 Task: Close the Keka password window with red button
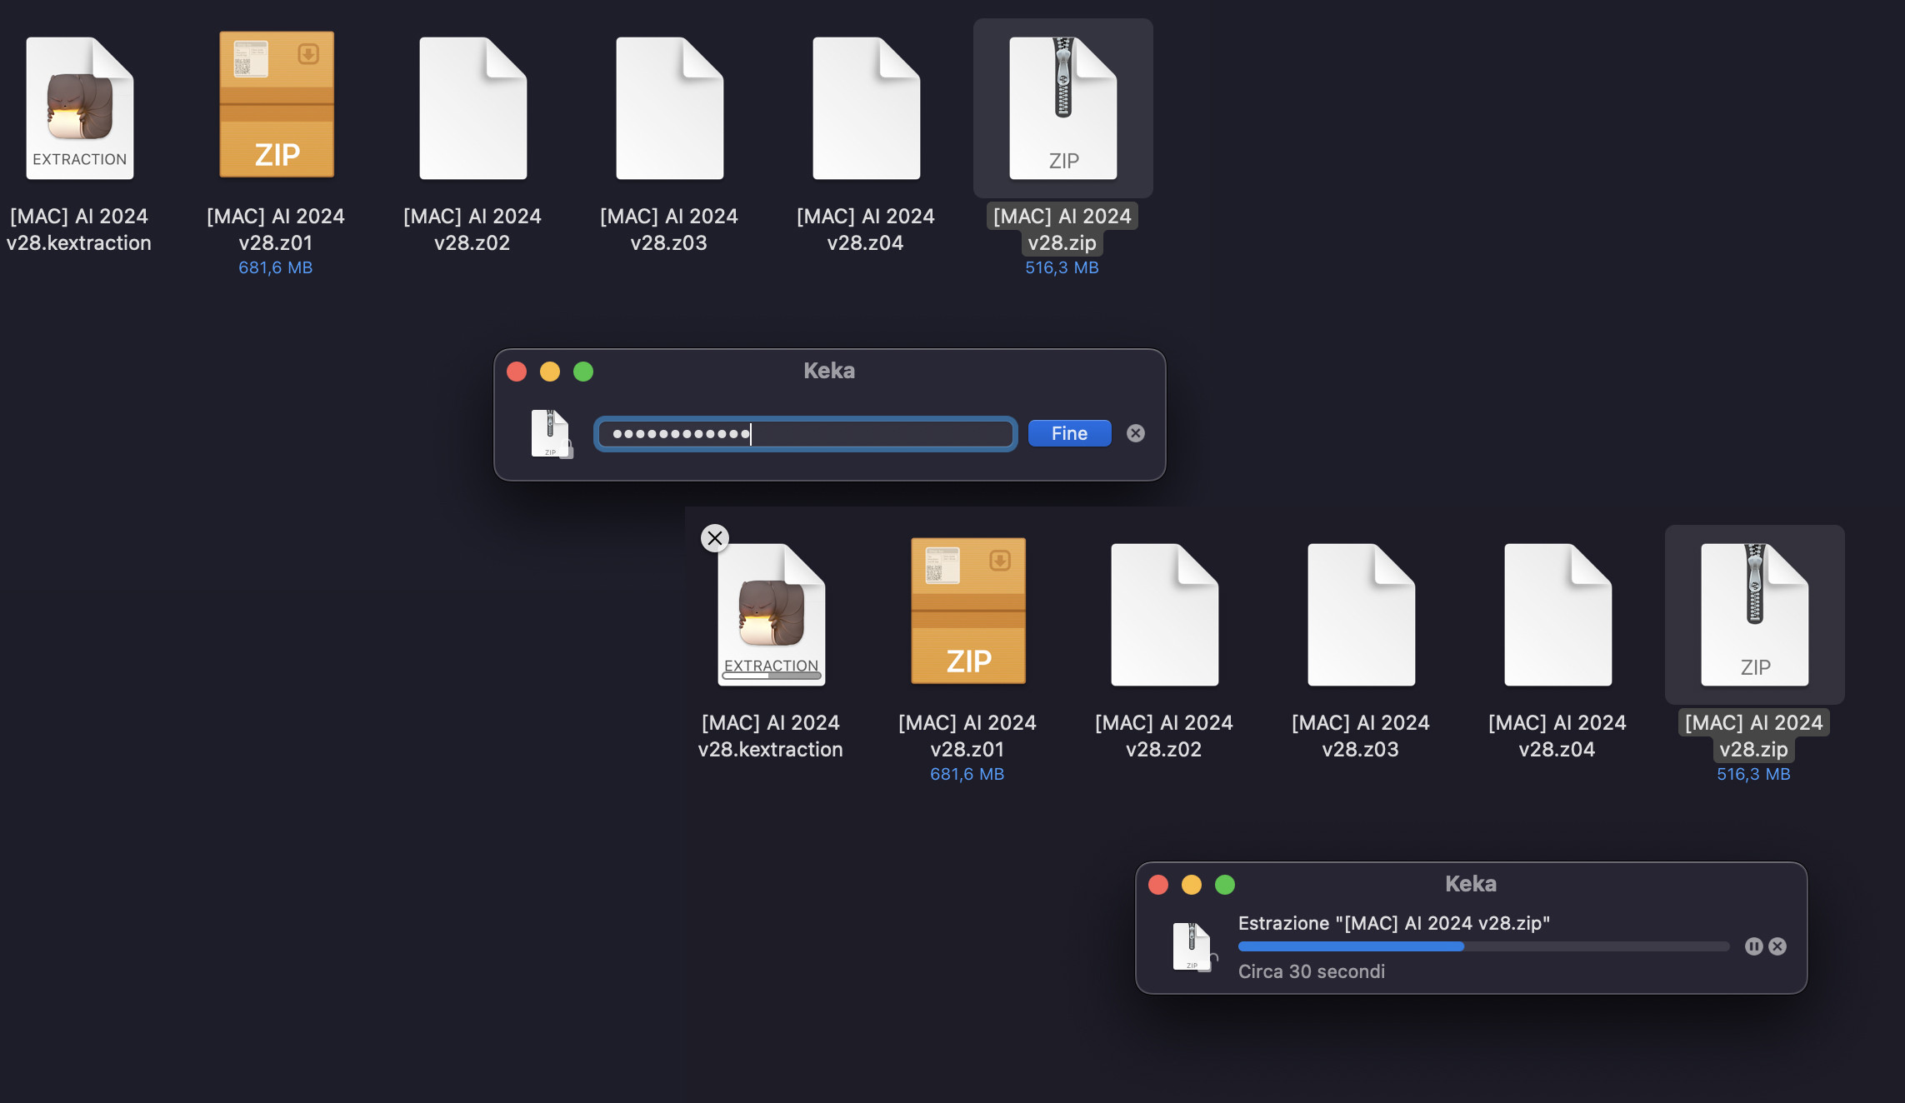coord(517,372)
